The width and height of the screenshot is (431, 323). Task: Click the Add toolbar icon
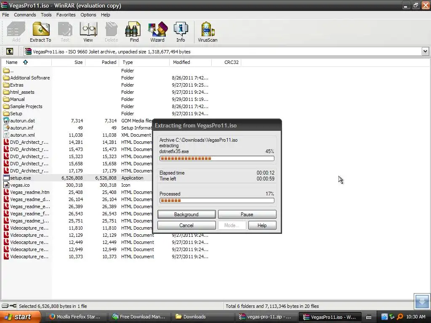click(x=16, y=32)
